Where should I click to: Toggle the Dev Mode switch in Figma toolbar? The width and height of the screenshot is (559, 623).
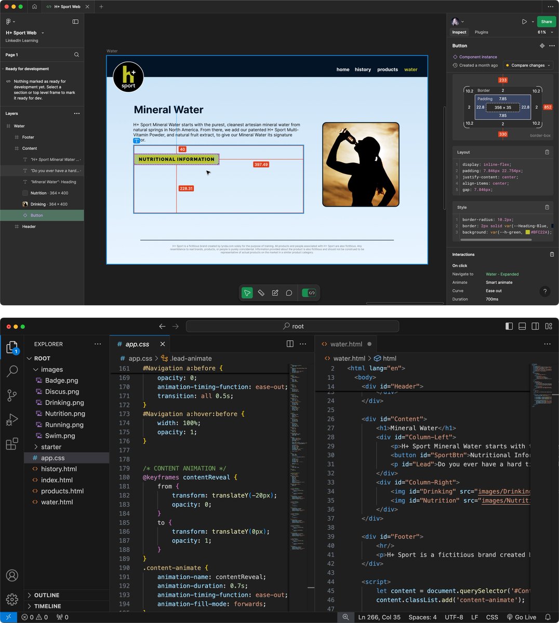click(x=309, y=292)
